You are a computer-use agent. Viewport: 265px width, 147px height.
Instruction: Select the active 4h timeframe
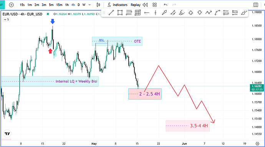tap(73, 5)
